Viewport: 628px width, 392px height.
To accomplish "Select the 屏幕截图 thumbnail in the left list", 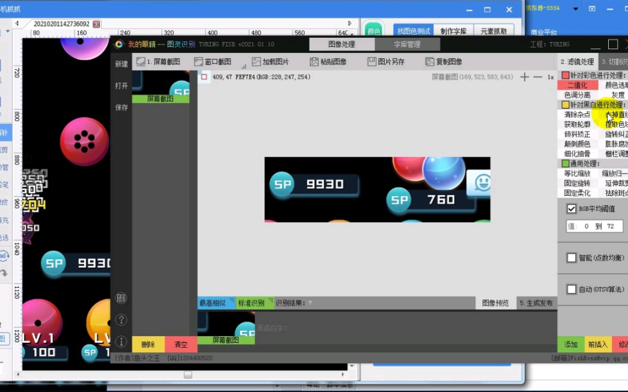I will pos(160,87).
